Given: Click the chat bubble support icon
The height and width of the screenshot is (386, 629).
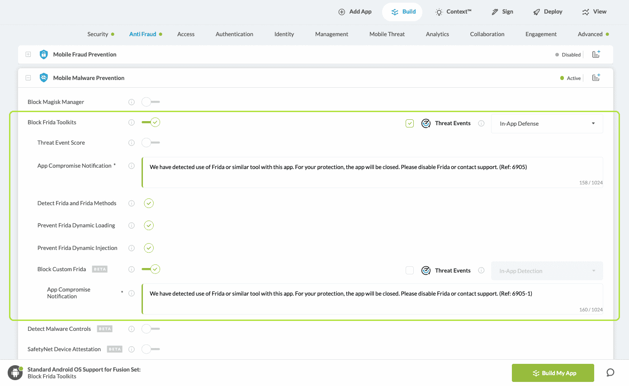Looking at the screenshot, I should [610, 372].
